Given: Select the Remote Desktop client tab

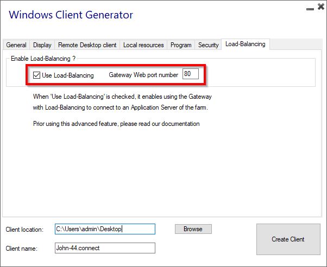Looking at the screenshot, I should pos(87,45).
